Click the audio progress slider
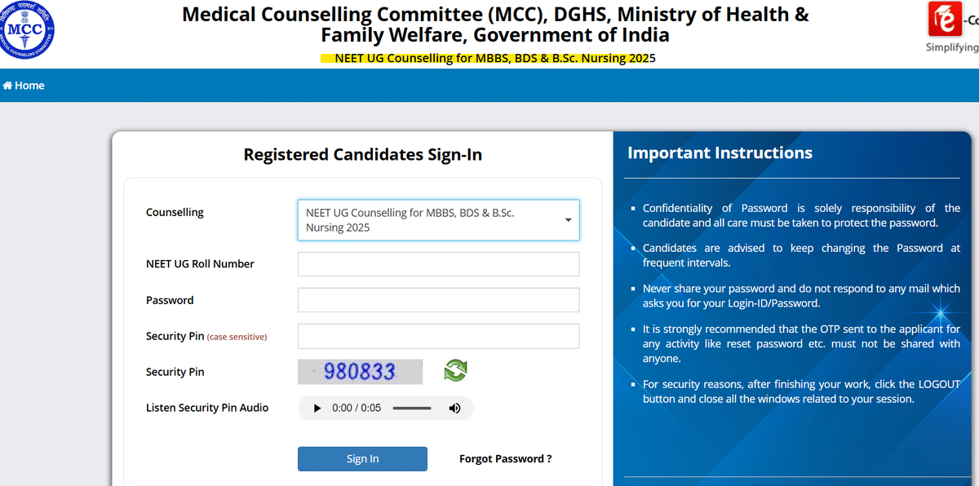The height and width of the screenshot is (486, 979). pyautogui.click(x=412, y=407)
